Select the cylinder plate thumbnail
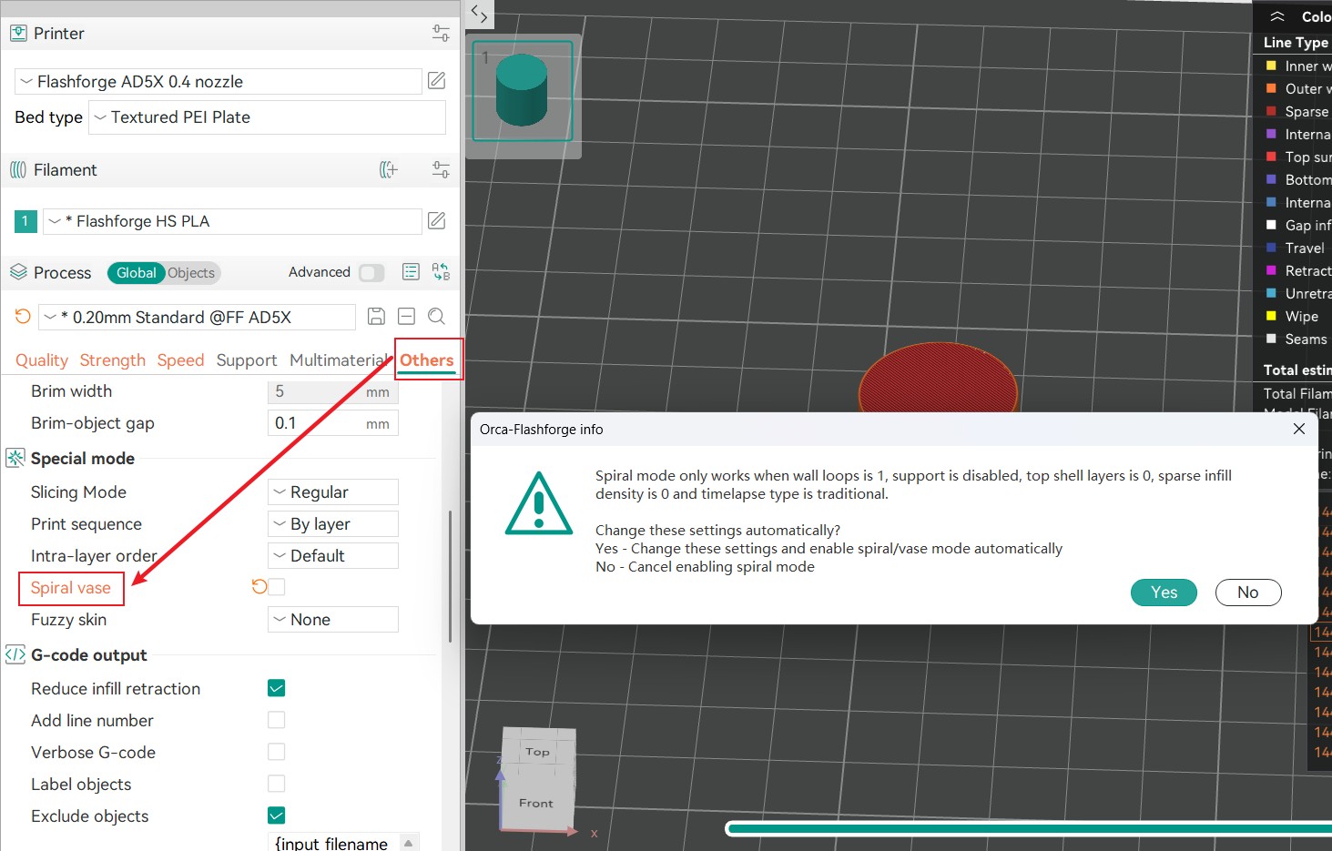This screenshot has height=851, width=1332. (x=522, y=91)
